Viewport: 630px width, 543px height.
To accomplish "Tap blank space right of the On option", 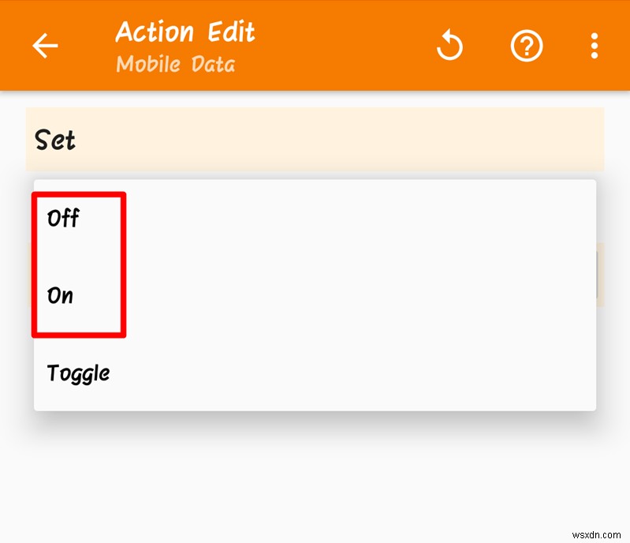I will [x=355, y=296].
